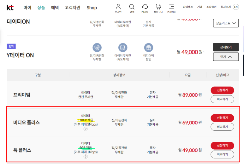This screenshot has width=244, height=166.
Task: Open the 로그인 user icon
Action: click(118, 9)
